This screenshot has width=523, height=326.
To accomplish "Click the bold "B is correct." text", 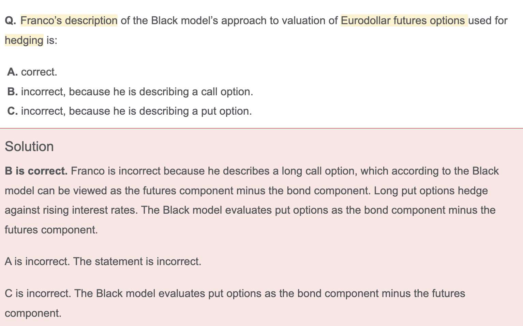I will click(36, 171).
